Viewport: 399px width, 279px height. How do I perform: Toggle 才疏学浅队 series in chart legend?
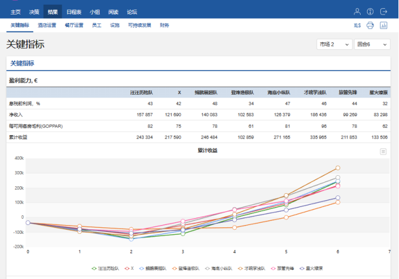[252, 269]
